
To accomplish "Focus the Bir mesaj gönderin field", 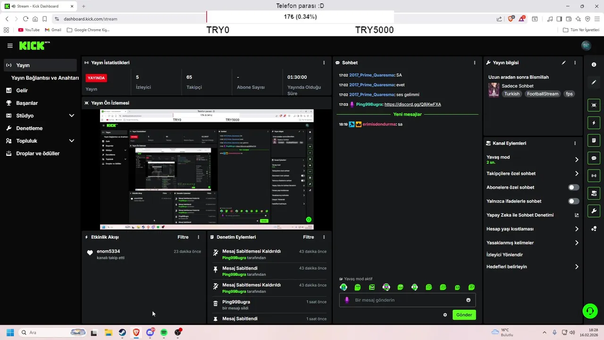I will pos(407,300).
